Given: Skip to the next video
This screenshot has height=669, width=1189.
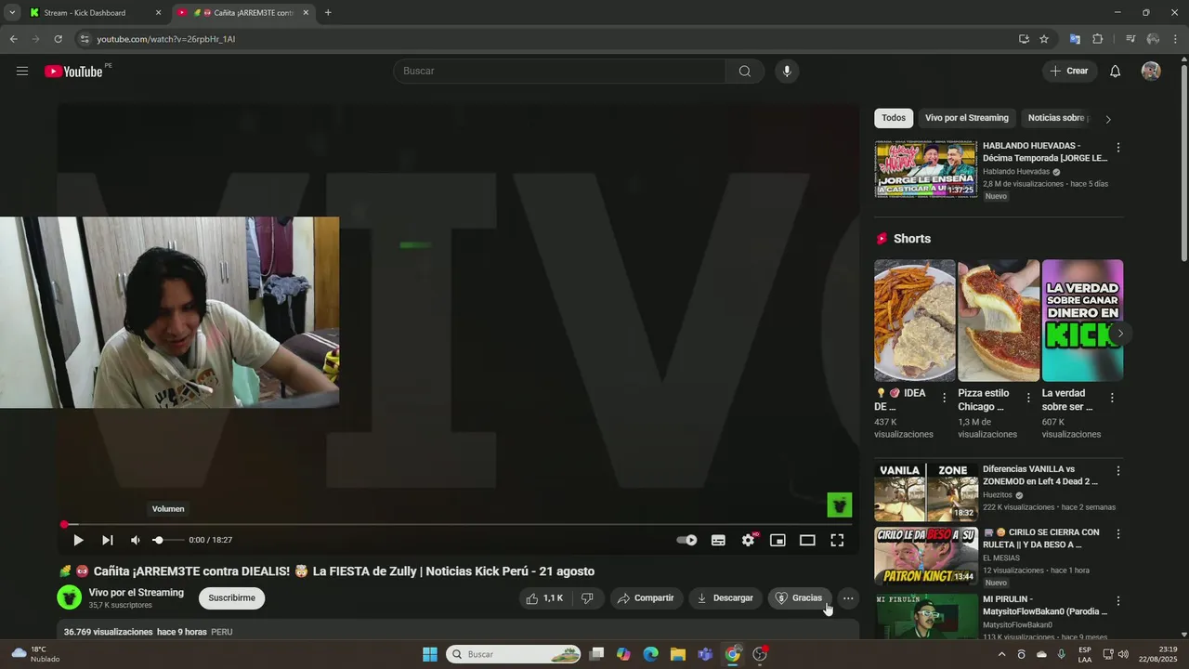Looking at the screenshot, I should point(108,540).
